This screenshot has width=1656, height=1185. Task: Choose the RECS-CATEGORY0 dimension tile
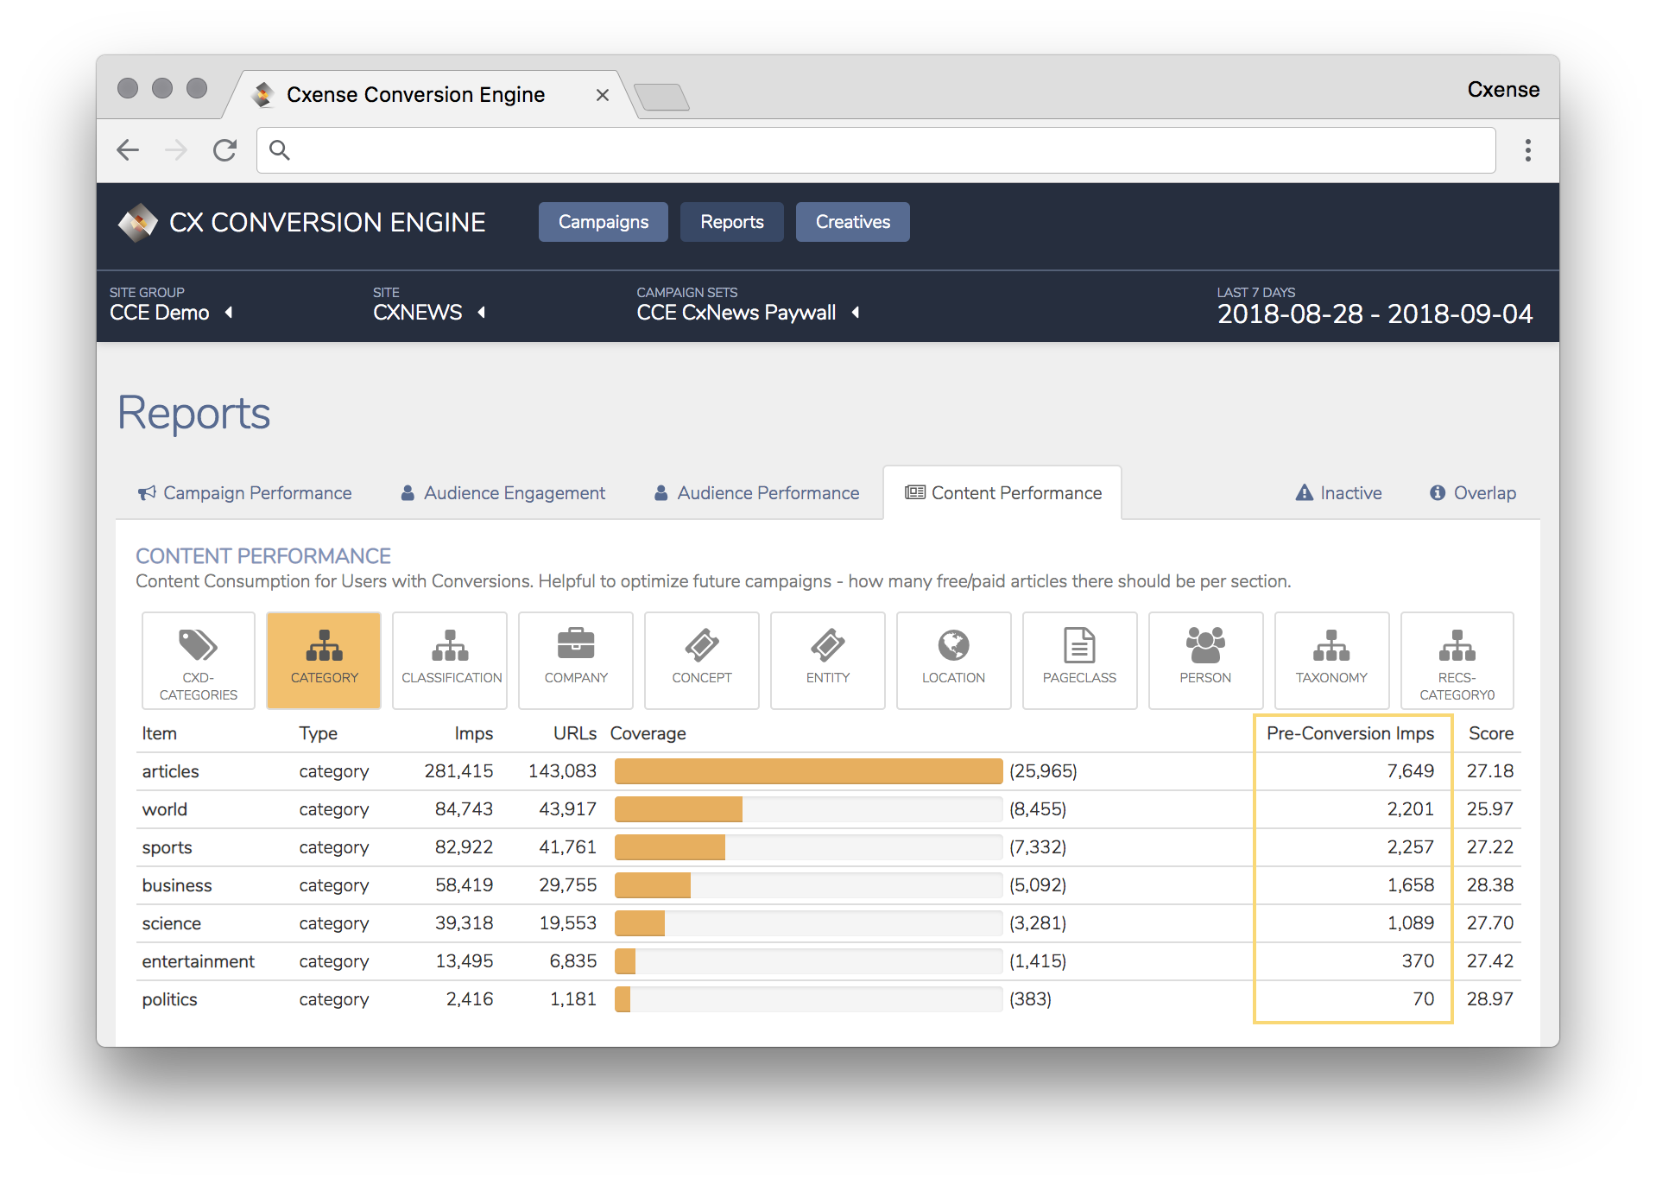pyautogui.click(x=1457, y=661)
